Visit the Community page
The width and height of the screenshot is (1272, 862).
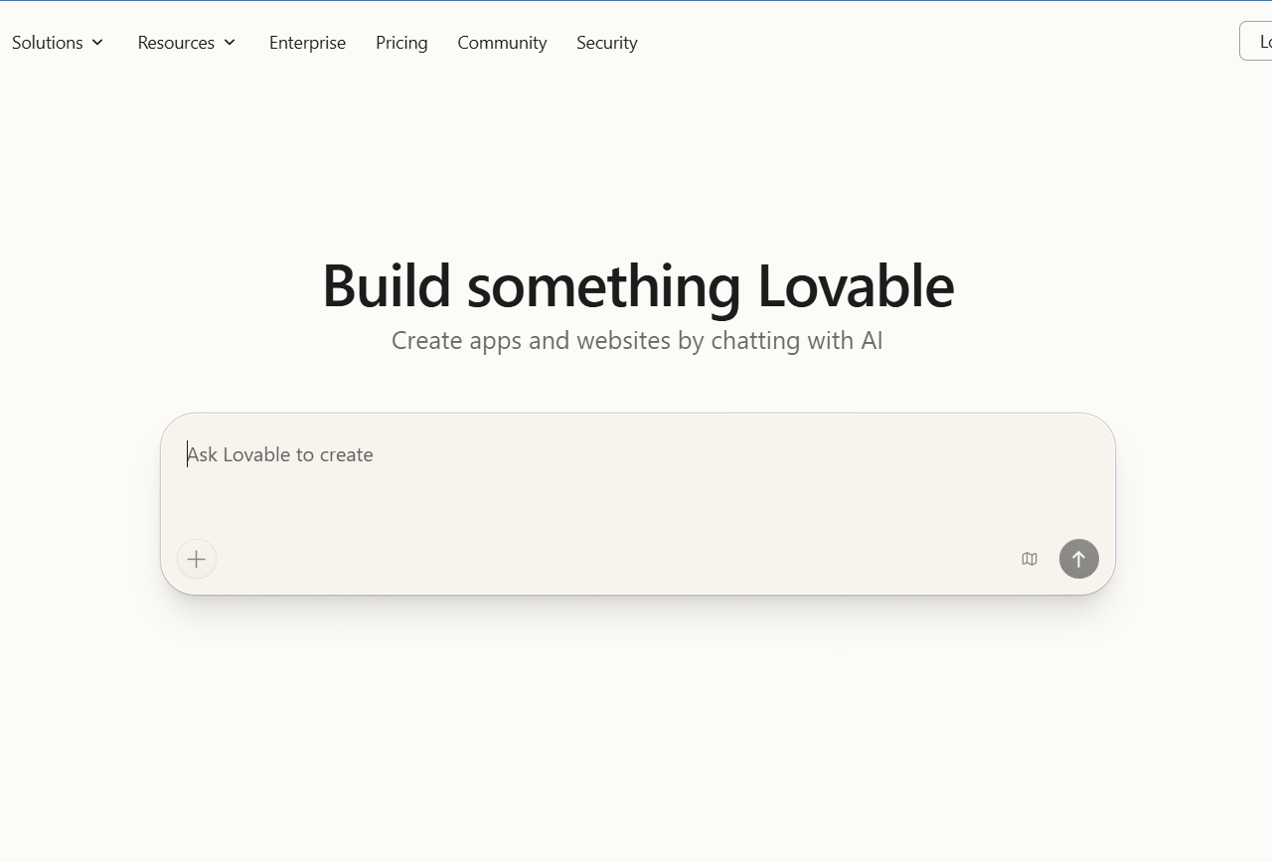click(x=502, y=42)
